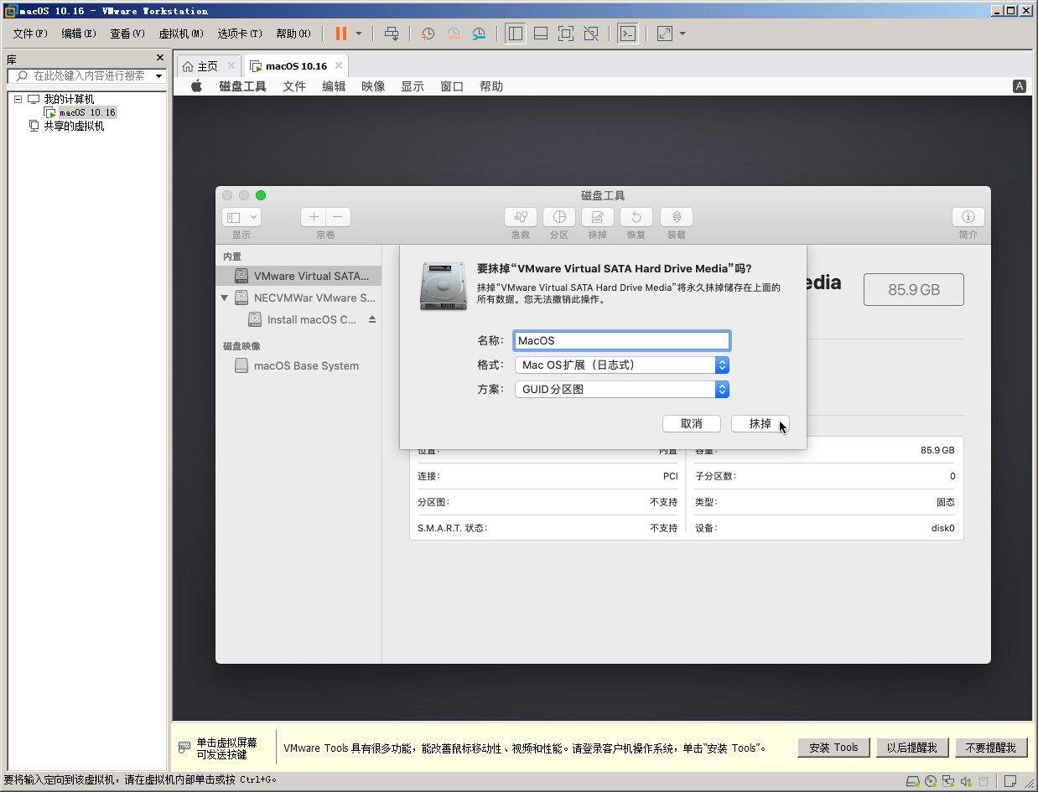
Task: Open VMware 查看(V) menu
Action: pos(127,34)
